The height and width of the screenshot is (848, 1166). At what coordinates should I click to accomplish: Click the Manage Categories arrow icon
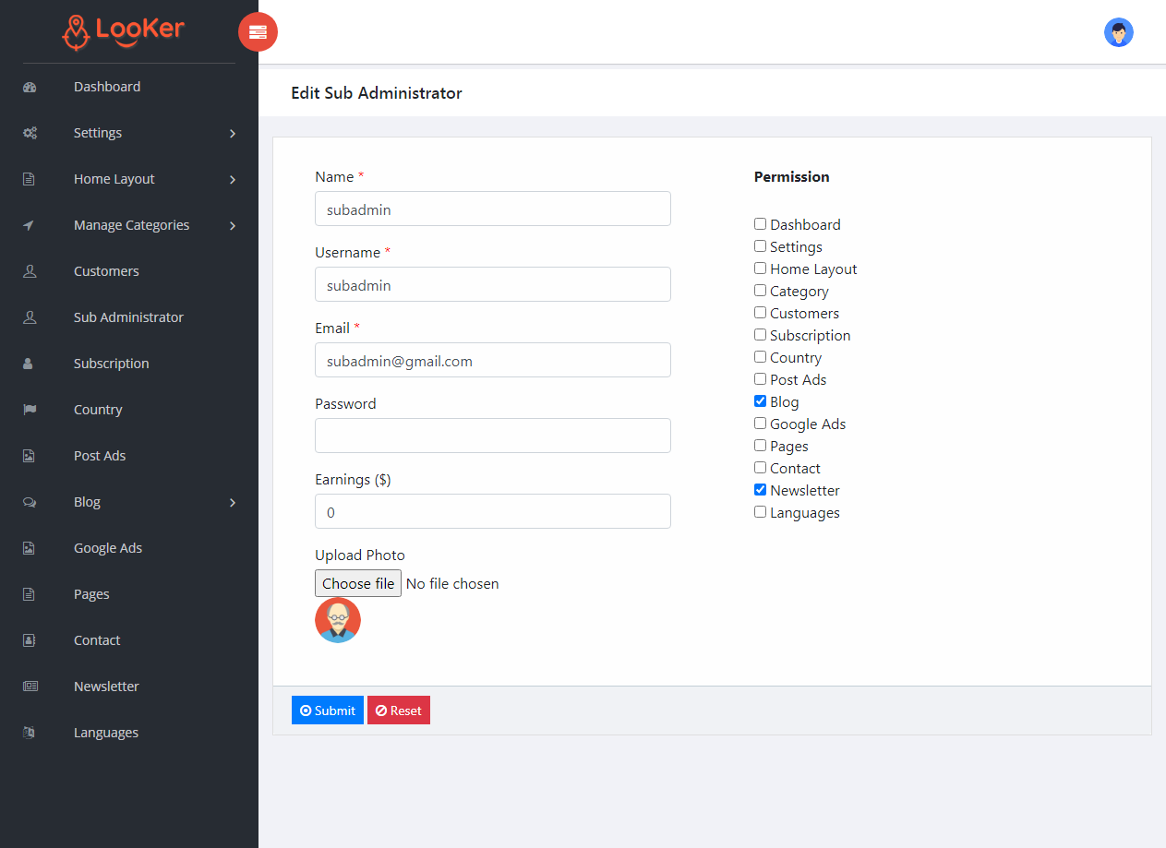(29, 225)
